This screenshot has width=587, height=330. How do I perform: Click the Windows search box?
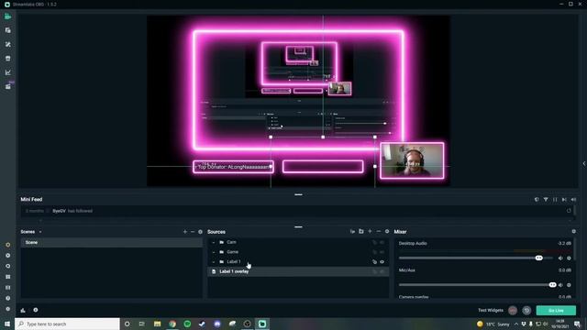[x=67, y=324]
